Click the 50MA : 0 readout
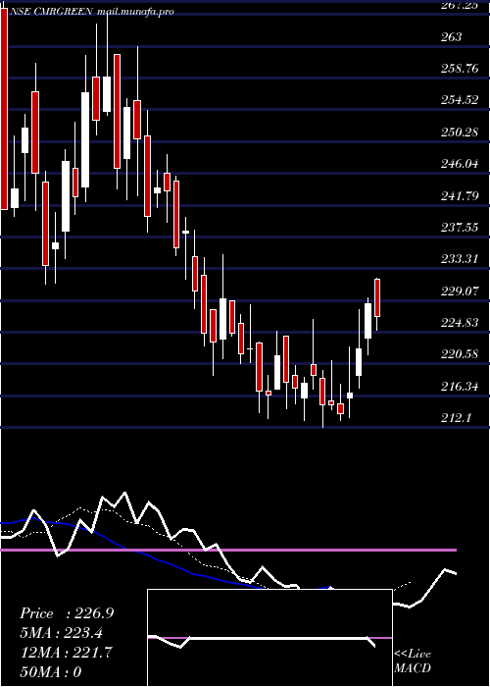 tap(52, 672)
